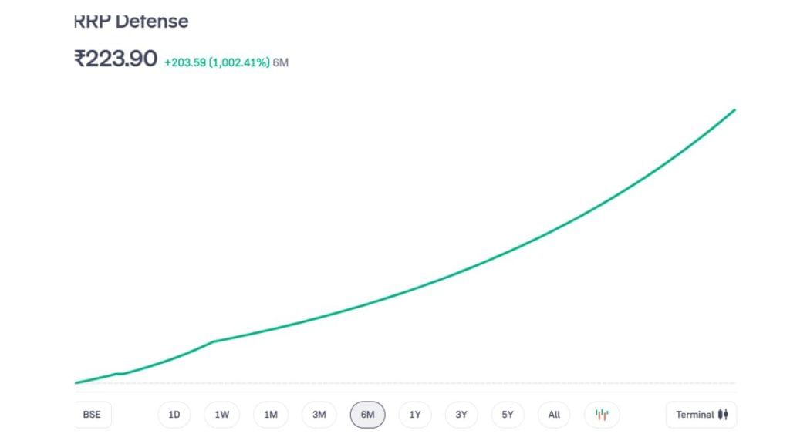Click the chart line's latest end point
The image size is (790, 444).
click(734, 109)
